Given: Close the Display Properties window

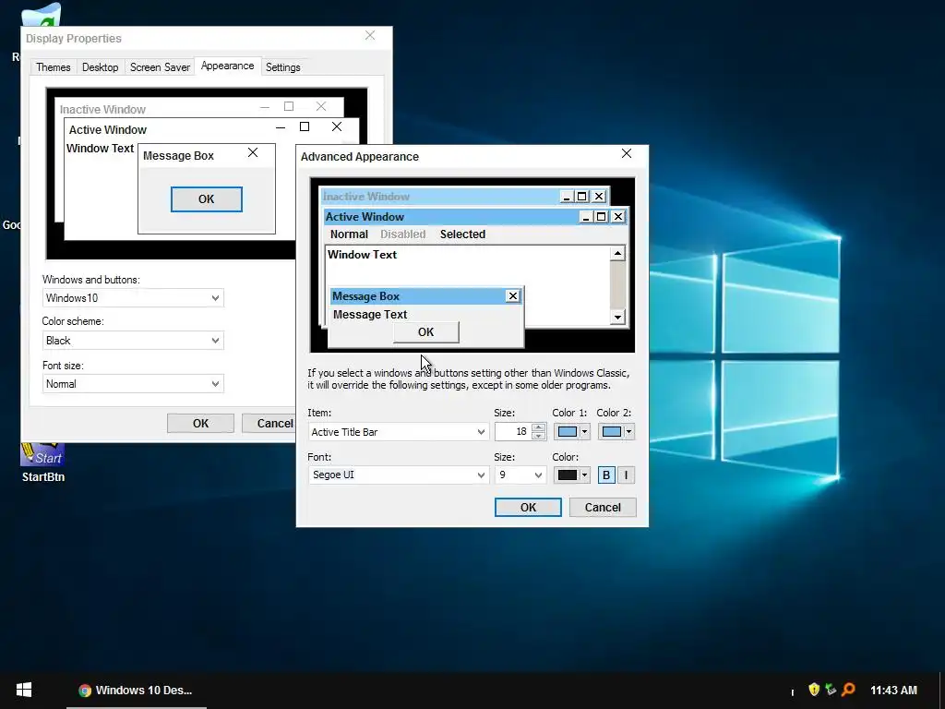Looking at the screenshot, I should pyautogui.click(x=370, y=36).
